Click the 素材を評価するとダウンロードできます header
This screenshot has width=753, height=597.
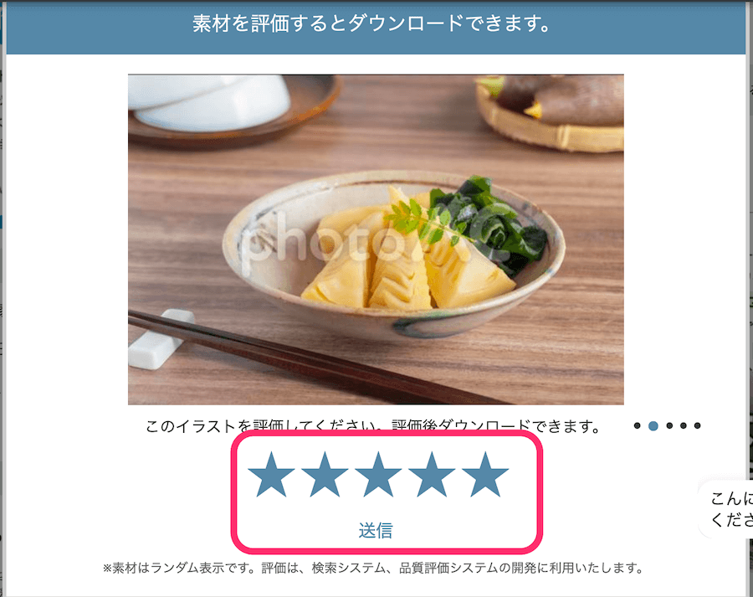point(371,23)
